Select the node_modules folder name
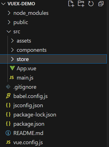The height and width of the screenshot is (147, 109). 31,13
